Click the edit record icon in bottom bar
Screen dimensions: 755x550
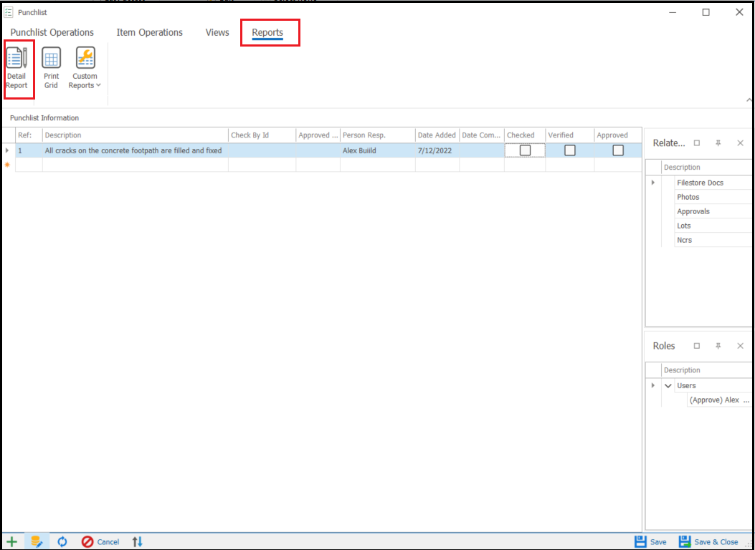tap(35, 541)
